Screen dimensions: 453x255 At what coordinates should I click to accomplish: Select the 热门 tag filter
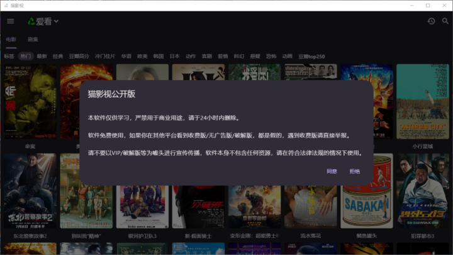click(26, 56)
